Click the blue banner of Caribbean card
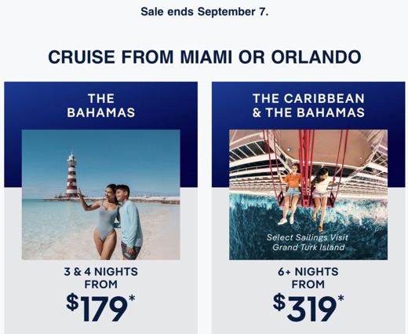Screen dimensions: 408x334 (308, 105)
